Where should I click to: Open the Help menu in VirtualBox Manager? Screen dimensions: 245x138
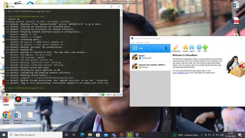(147, 43)
